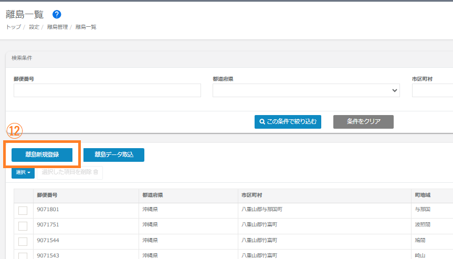Image resolution: width=453 pixels, height=259 pixels.
Task: Click the blue help question mark icon
Action: 57,14
